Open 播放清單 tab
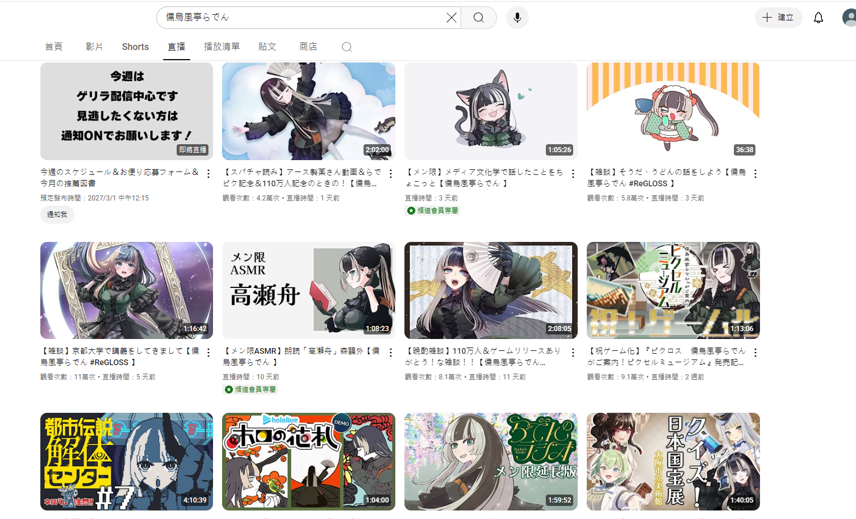The width and height of the screenshot is (856, 519). (x=222, y=47)
